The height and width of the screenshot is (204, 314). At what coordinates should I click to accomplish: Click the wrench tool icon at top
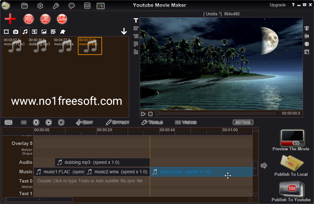coord(56,6)
